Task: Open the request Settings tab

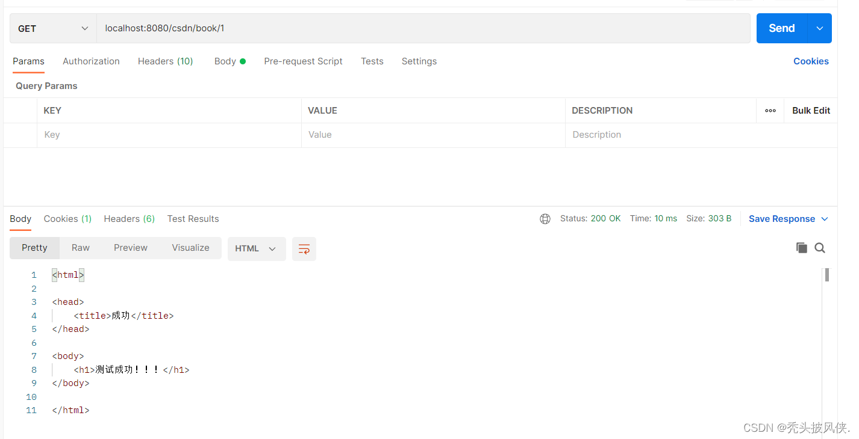Action: 419,61
